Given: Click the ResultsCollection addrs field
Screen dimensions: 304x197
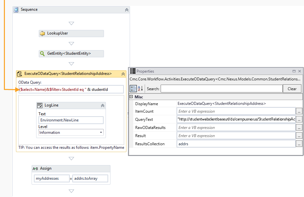Looking at the screenshot, I should [x=236, y=144].
